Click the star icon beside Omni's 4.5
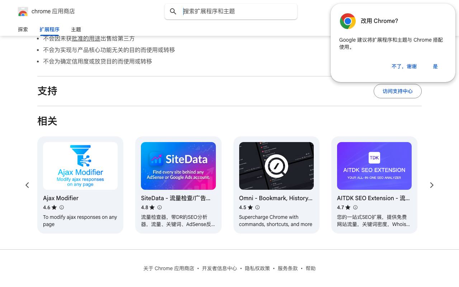The image size is (459, 287). pos(250,207)
